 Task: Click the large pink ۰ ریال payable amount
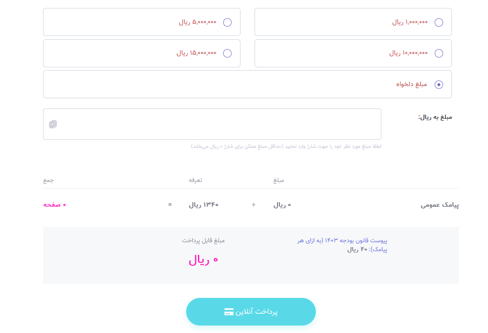(x=204, y=261)
